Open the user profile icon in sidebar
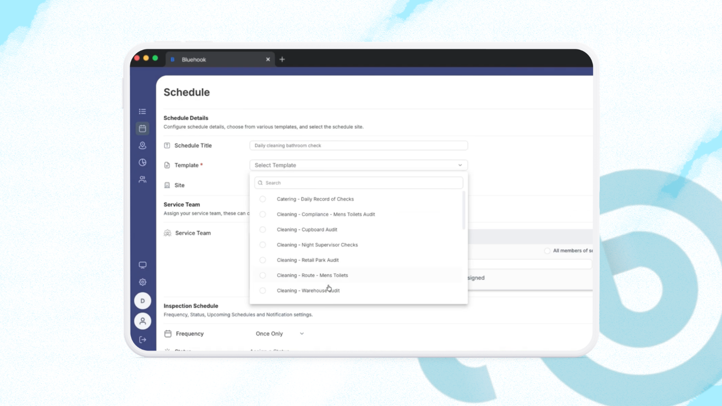 tap(142, 321)
